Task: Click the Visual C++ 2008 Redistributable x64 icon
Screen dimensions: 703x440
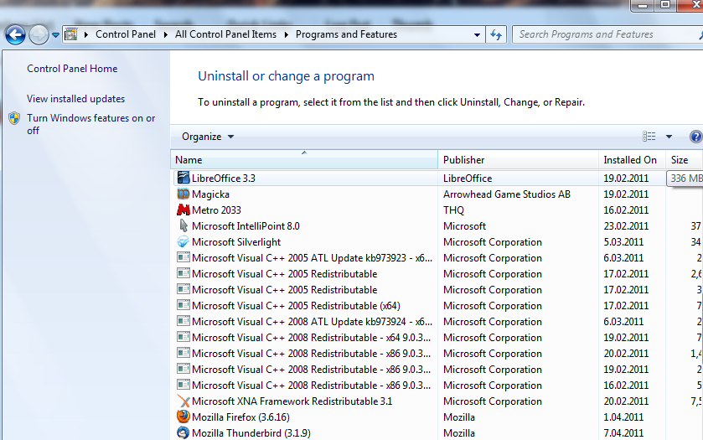Action: click(x=183, y=337)
